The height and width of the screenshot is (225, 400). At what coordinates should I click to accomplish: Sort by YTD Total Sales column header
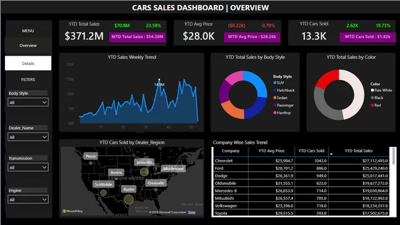click(x=358, y=151)
